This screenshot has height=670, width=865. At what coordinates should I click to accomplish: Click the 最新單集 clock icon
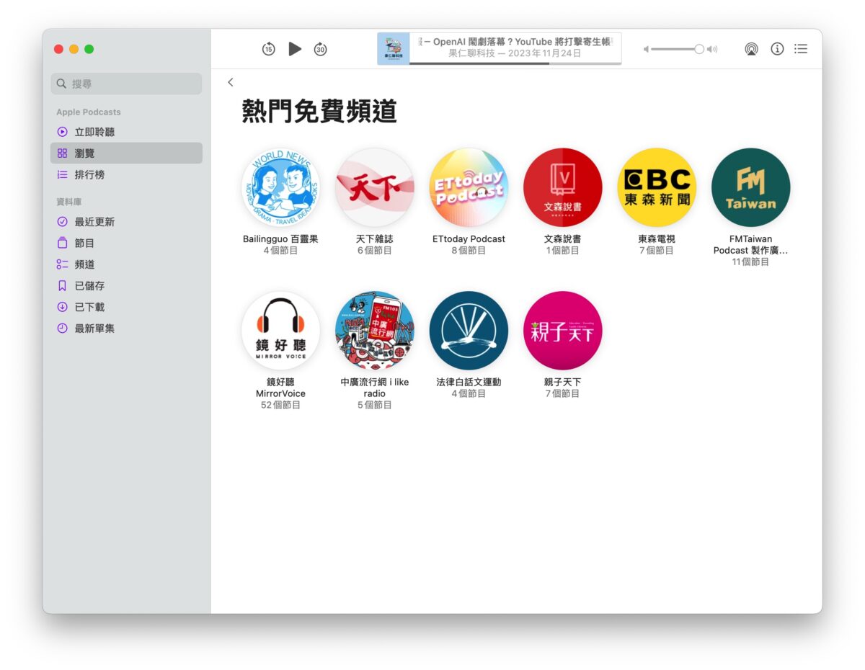point(62,329)
